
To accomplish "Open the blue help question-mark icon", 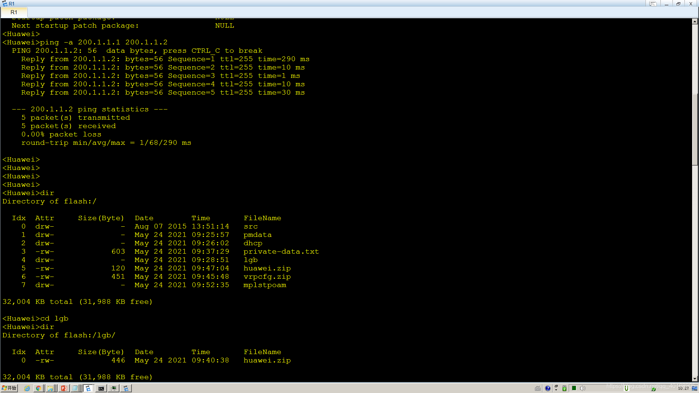I will tap(548, 388).
